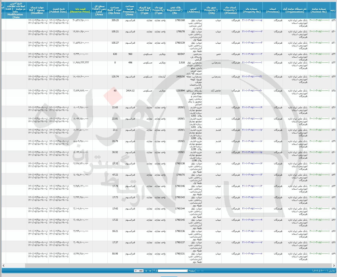Viewport: 337px width, 277px height.
Task: Open the green auction number link in row 537
Action: 319,119
